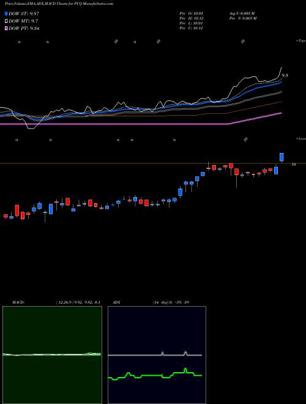This screenshot has width=306, height=404.
Task: Click the white DOW MT legend swatch
Action: tap(7, 21)
